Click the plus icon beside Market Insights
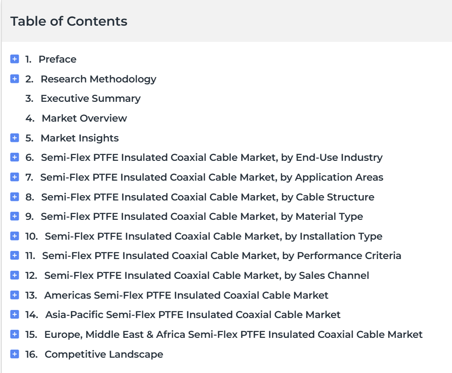 click(15, 138)
